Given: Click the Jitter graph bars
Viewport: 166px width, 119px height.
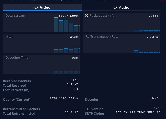Looking at the screenshot, I should 67,50.
